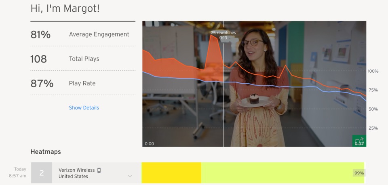Click the 100% gridline label on graph
Screen dimensions: 388x185
(x=373, y=71)
